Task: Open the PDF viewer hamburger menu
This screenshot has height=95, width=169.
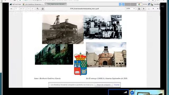Action: (144, 9)
